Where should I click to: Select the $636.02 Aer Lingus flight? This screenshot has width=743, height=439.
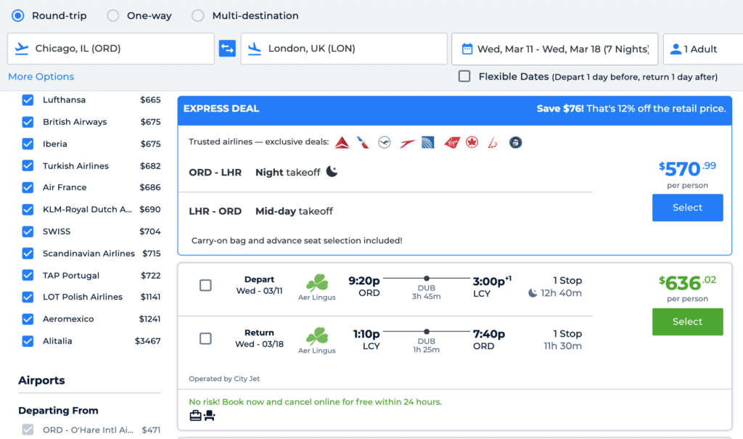coord(687,321)
